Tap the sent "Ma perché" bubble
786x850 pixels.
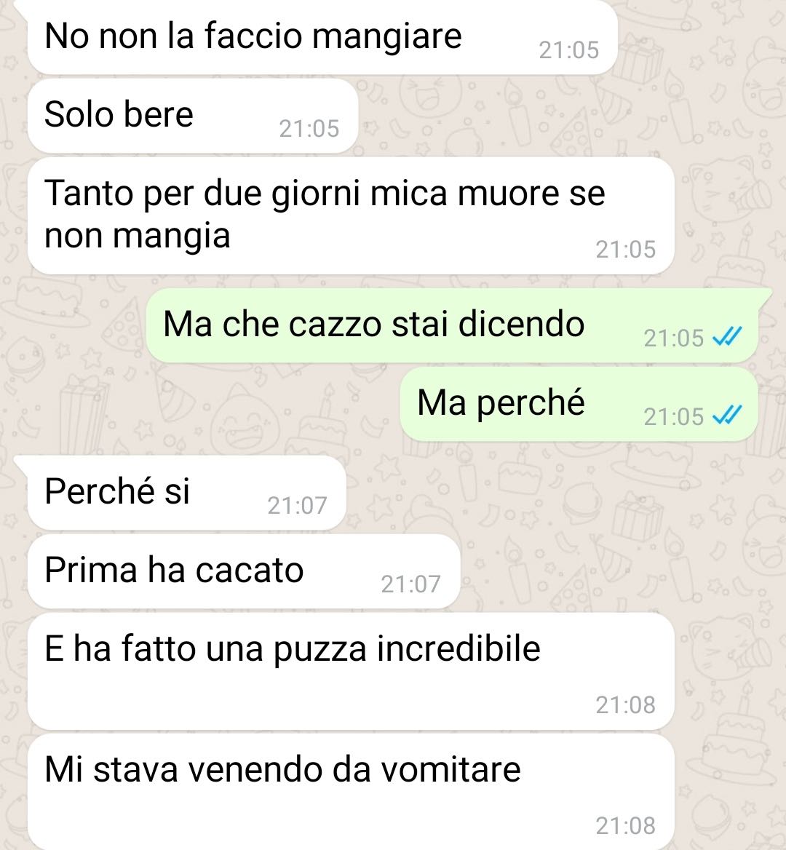click(579, 404)
